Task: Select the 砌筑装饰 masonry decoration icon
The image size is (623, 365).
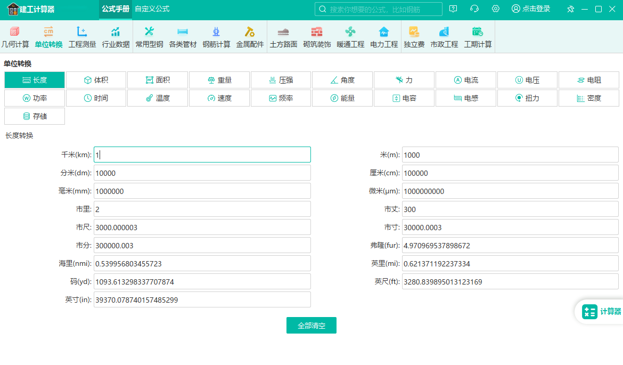Action: [x=317, y=37]
